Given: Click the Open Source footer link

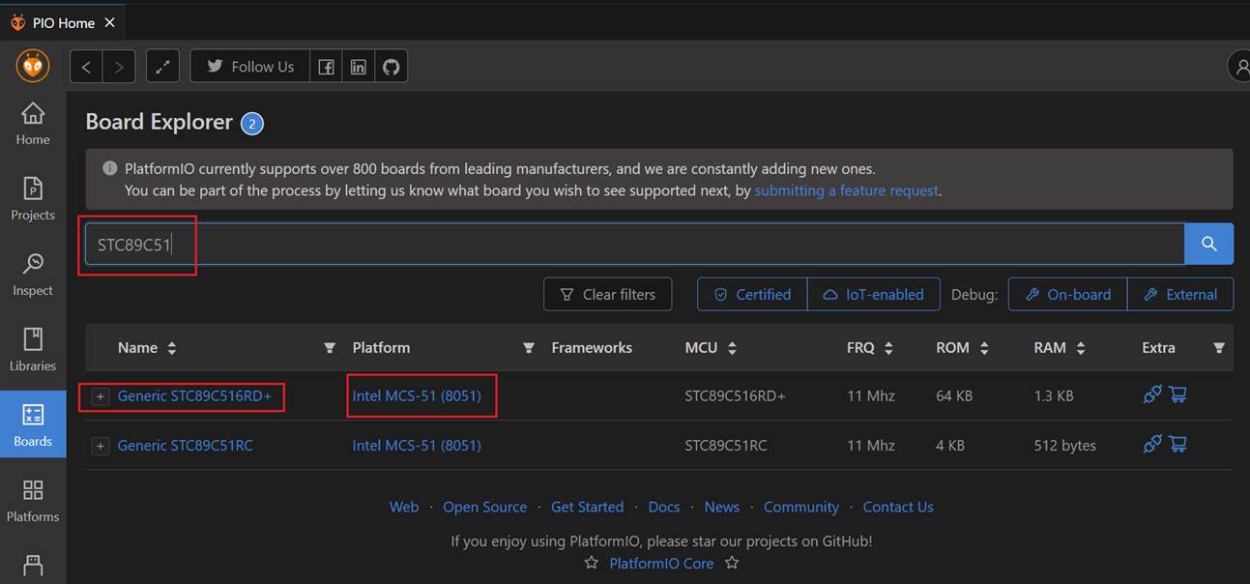Looking at the screenshot, I should coord(484,507).
